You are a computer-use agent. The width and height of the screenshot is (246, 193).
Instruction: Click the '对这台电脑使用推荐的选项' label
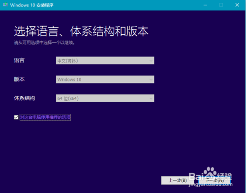coord(45,117)
